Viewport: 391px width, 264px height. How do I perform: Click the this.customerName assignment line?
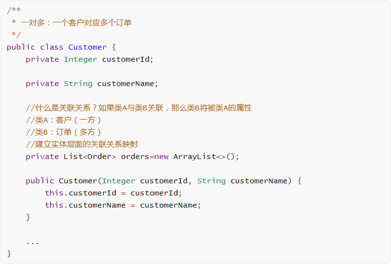[122, 205]
